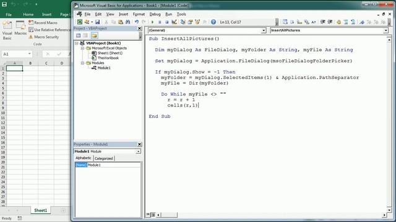Click Record Macro in the Excel ribbon

(43, 23)
